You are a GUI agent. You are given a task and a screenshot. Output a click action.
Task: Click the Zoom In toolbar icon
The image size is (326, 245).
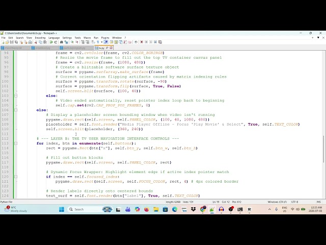[72, 42]
